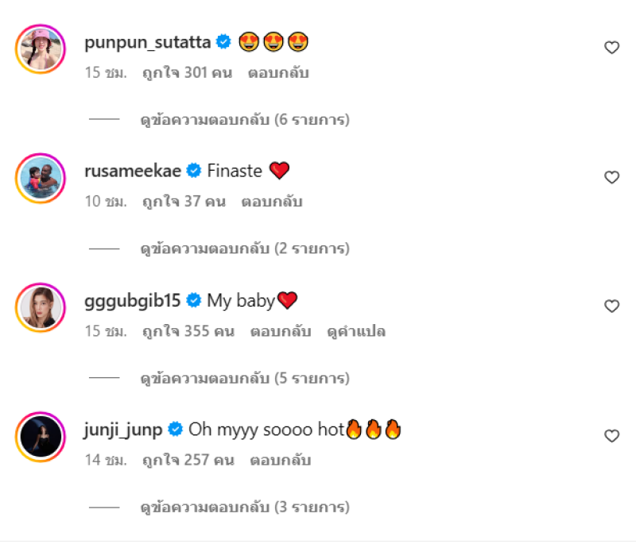Screen dimensions: 636x552
Task: Click junji_junp's dark profile avatar
Action: pos(40,436)
